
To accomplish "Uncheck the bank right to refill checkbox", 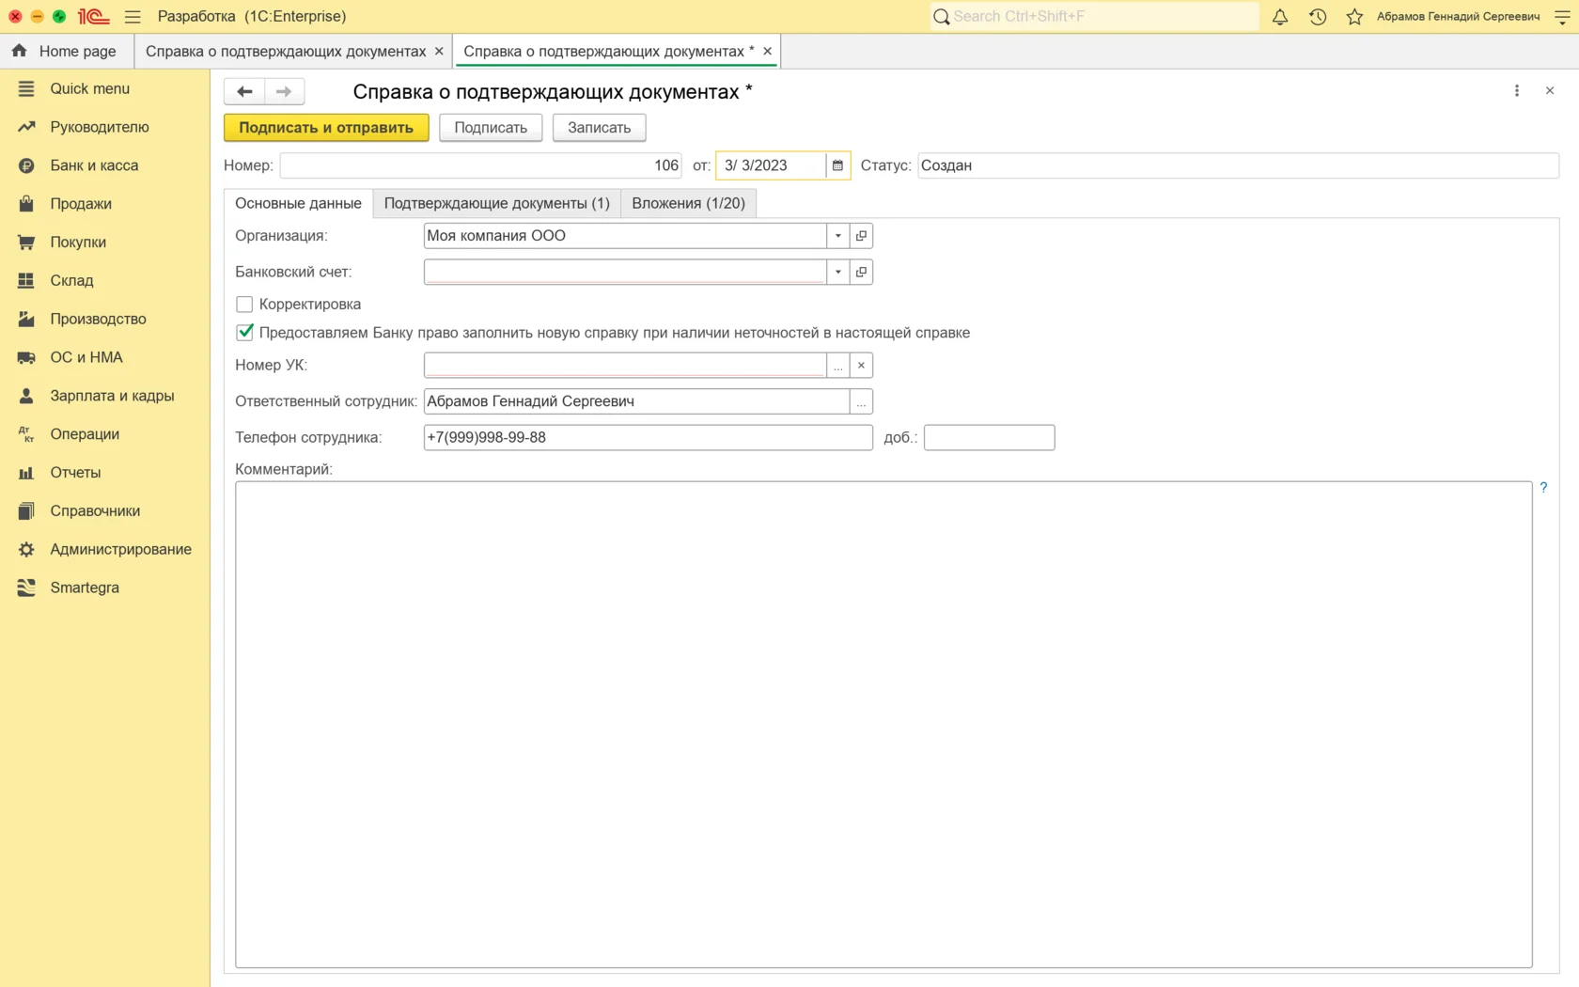I will point(244,333).
